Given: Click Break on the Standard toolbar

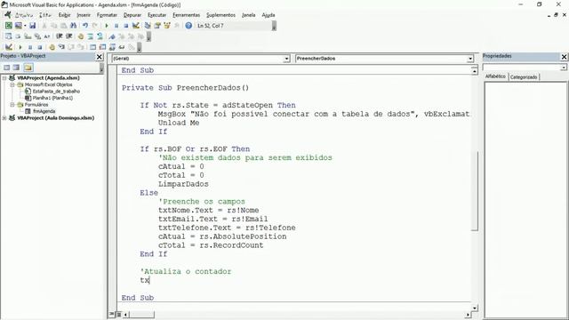Looking at the screenshot, I should [x=116, y=26].
